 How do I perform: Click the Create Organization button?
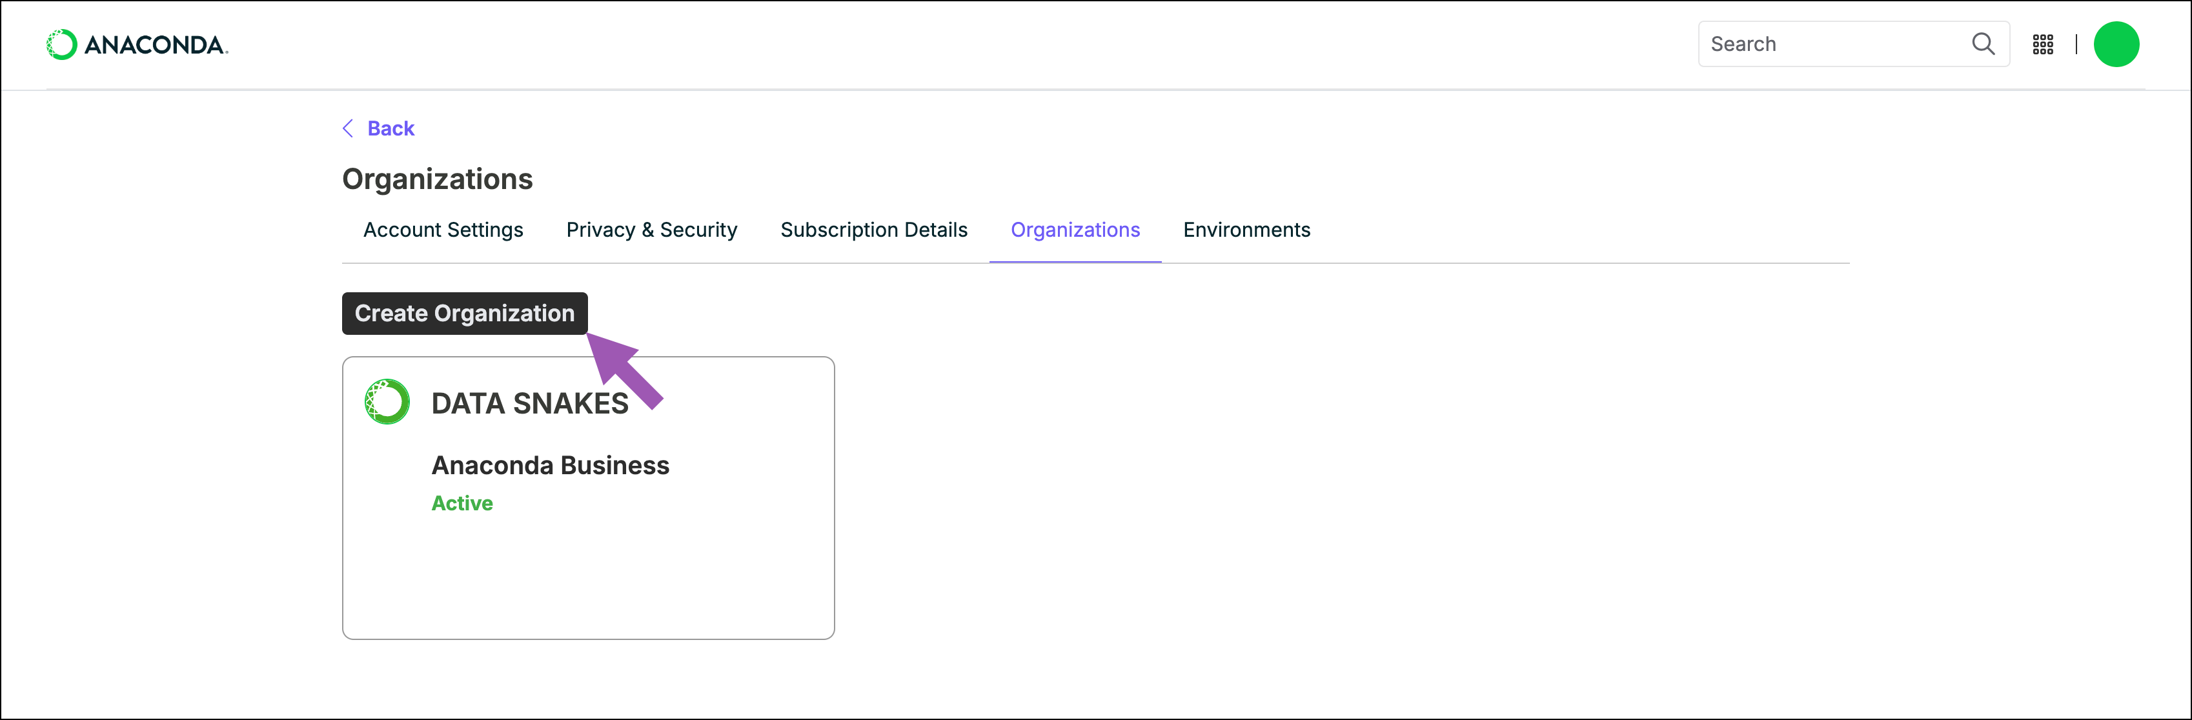465,314
